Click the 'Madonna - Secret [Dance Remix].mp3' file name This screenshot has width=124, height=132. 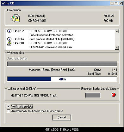52,70
